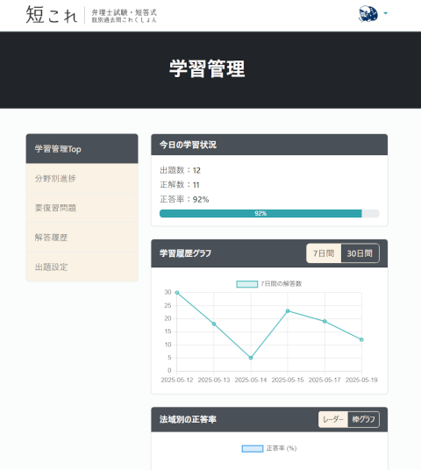Screen dimensions: 421x470
Task: Click the 学習履歴グラフ header title
Action: pos(185,253)
